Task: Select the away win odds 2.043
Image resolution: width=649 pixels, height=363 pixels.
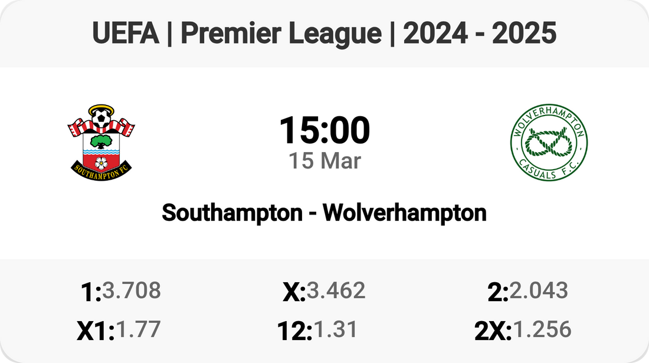Action: (539, 291)
